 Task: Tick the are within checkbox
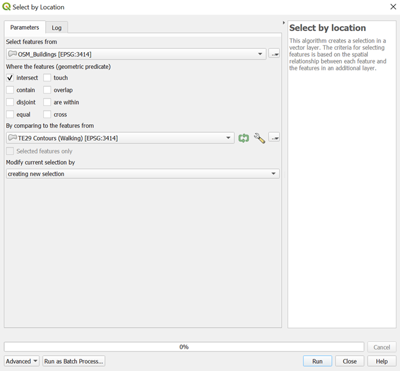[47, 102]
